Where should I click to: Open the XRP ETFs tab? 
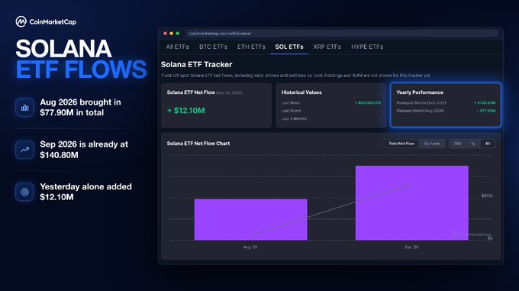coord(327,47)
